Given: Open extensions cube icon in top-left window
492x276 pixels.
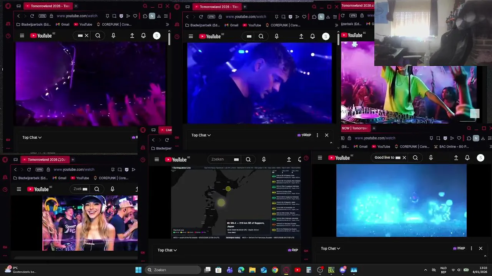Looking at the screenshot, I should [x=145, y=16].
